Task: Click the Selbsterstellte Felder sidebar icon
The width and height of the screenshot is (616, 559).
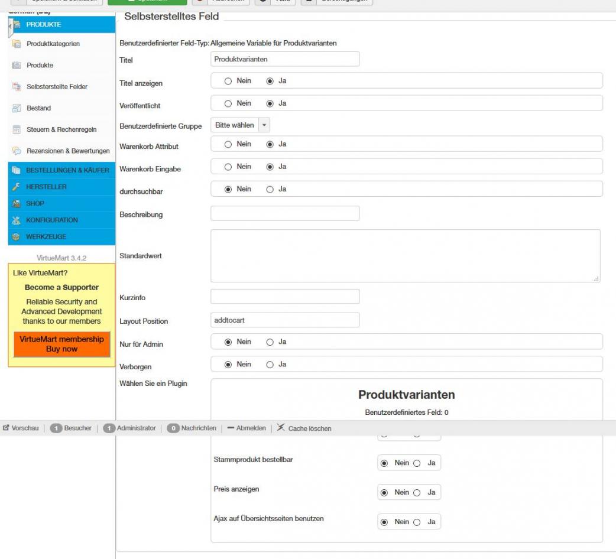Action: coord(17,87)
